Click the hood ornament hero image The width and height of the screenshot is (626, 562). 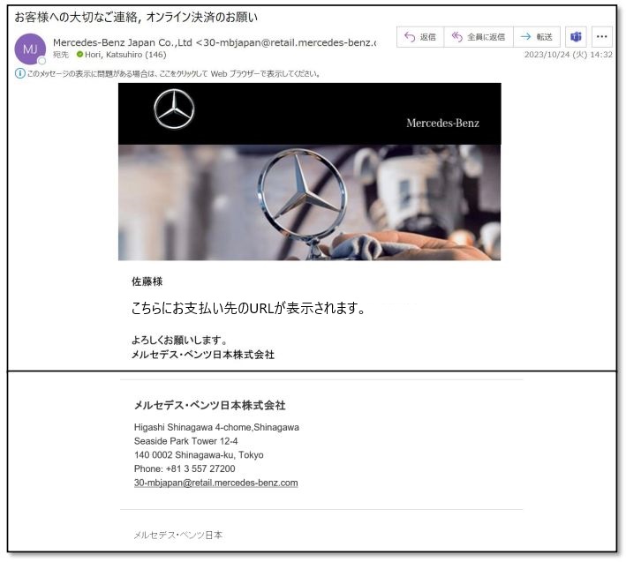[x=309, y=203]
